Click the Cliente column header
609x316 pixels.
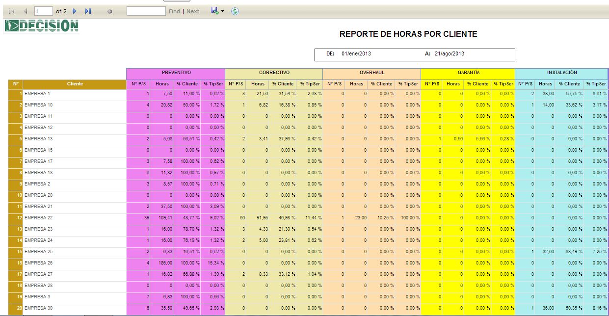(75, 84)
